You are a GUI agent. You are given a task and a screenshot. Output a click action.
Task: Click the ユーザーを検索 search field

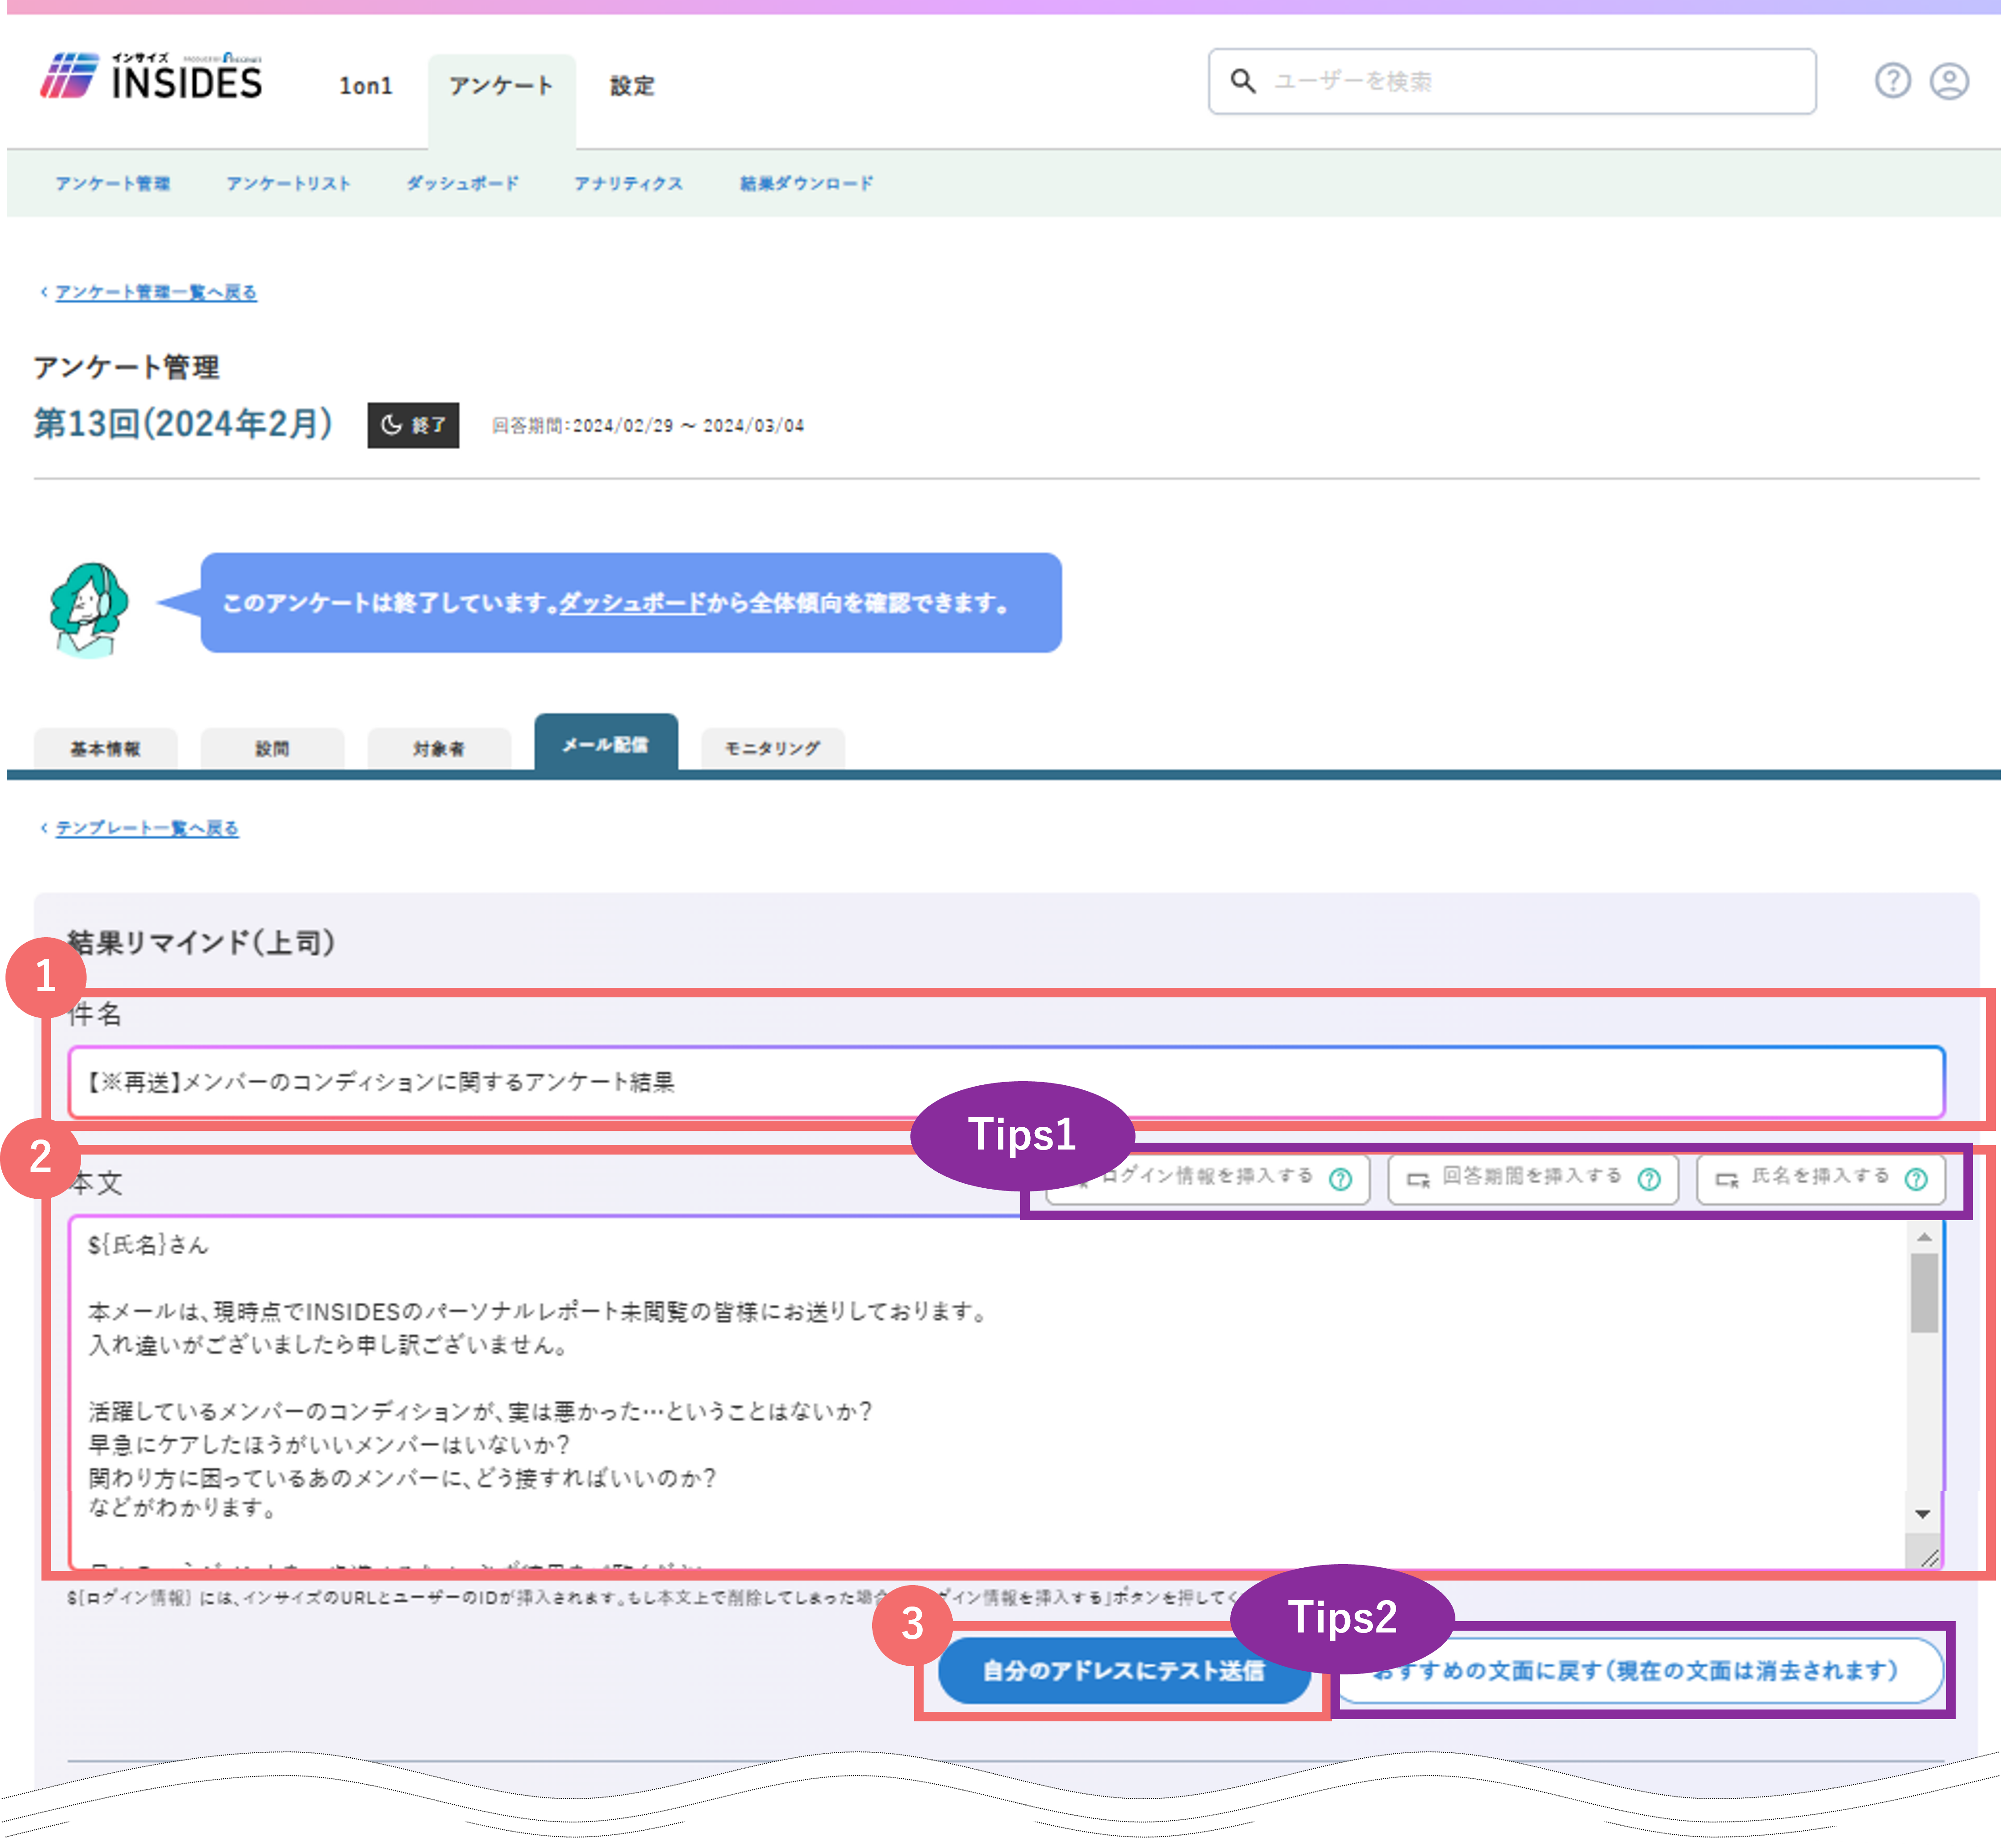click(x=1512, y=81)
